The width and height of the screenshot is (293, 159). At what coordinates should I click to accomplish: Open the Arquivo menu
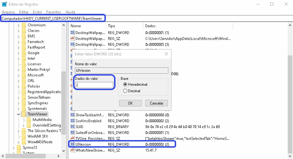pos(8,12)
